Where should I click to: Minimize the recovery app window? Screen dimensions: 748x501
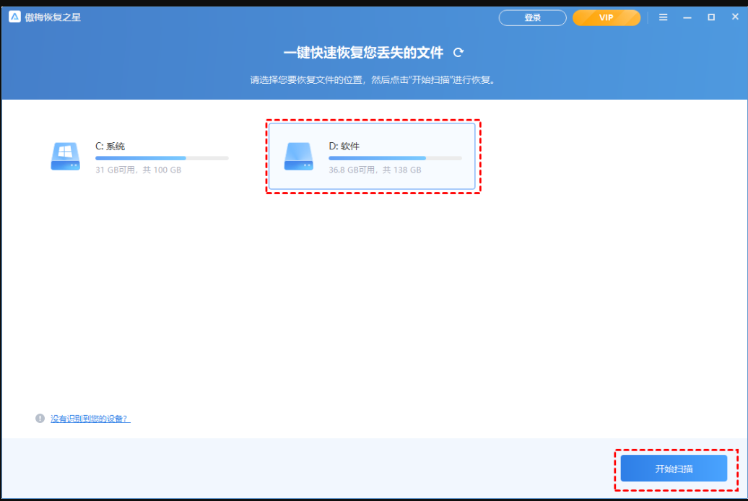[687, 17]
